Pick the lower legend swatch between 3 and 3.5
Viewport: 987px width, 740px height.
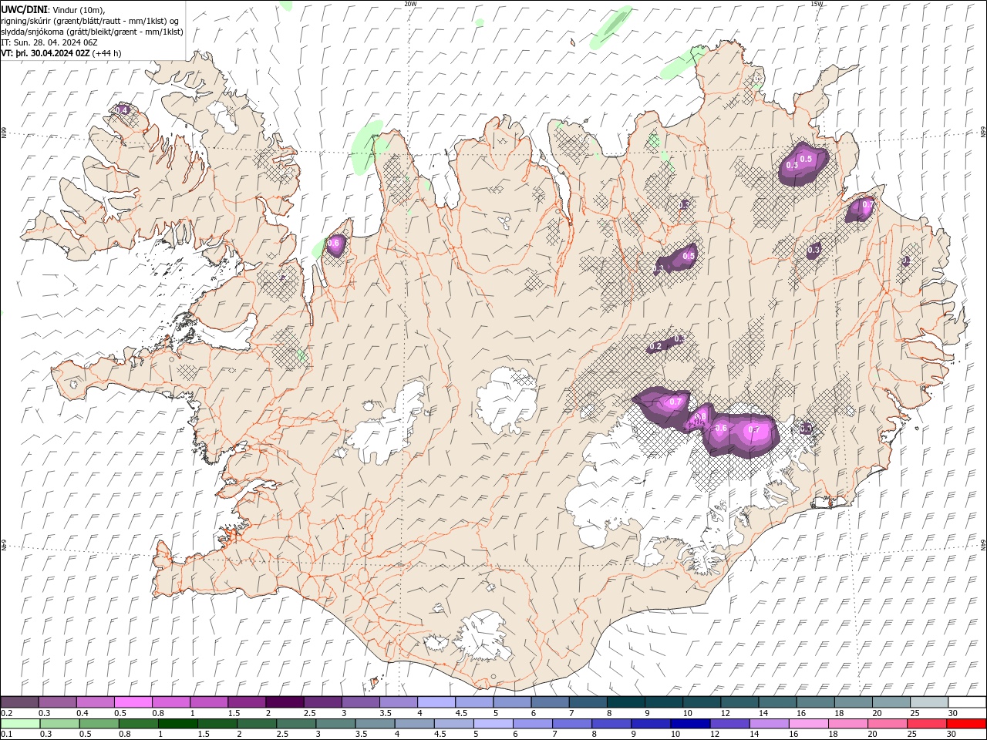[x=335, y=724]
